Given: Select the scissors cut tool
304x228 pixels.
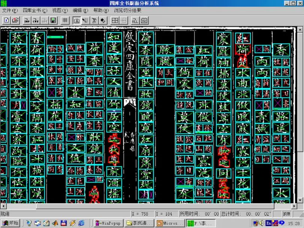Looking at the screenshot, I should tap(94, 20).
